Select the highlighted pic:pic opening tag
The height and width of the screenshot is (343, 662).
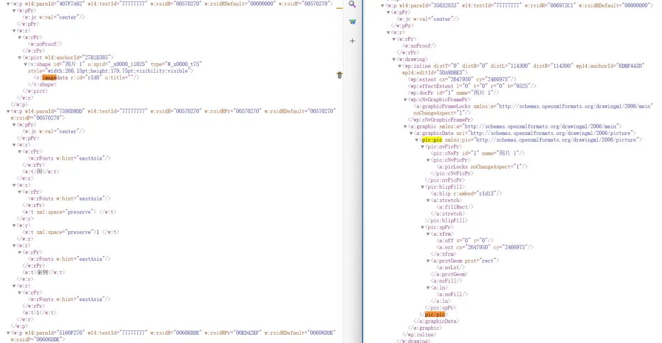[x=433, y=139]
